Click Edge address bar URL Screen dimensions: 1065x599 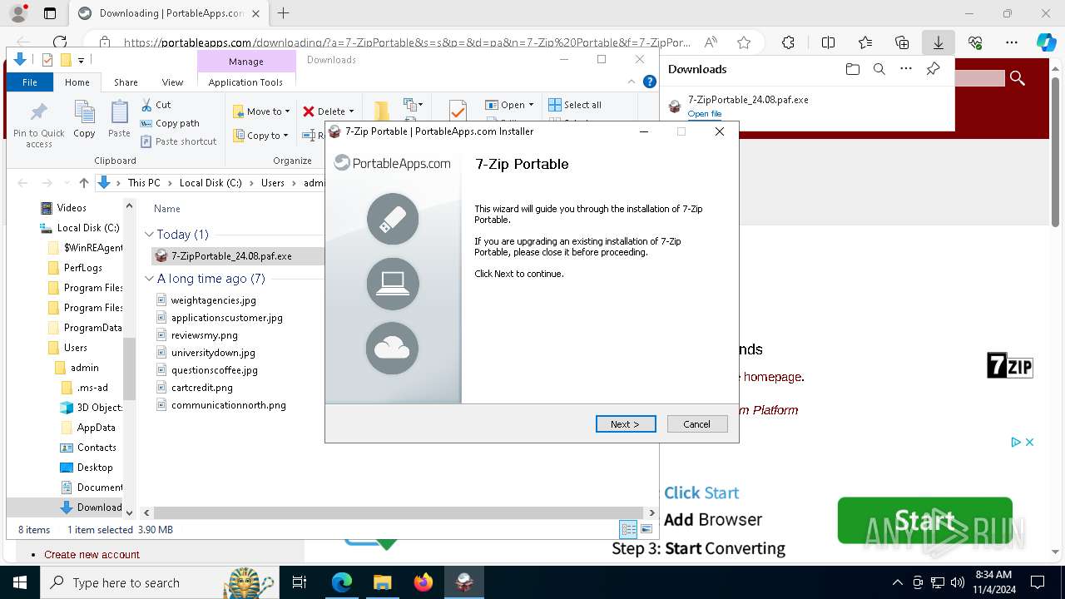click(408, 42)
